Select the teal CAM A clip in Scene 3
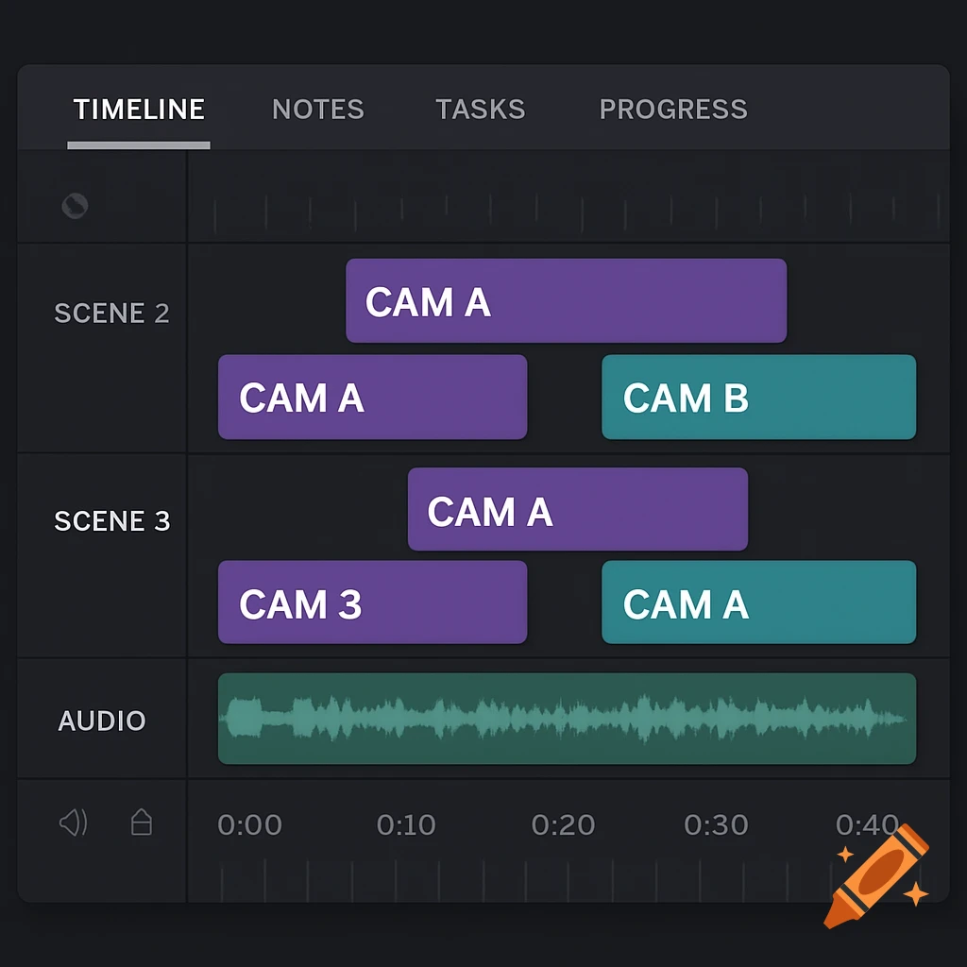This screenshot has width=967, height=967. 758,602
